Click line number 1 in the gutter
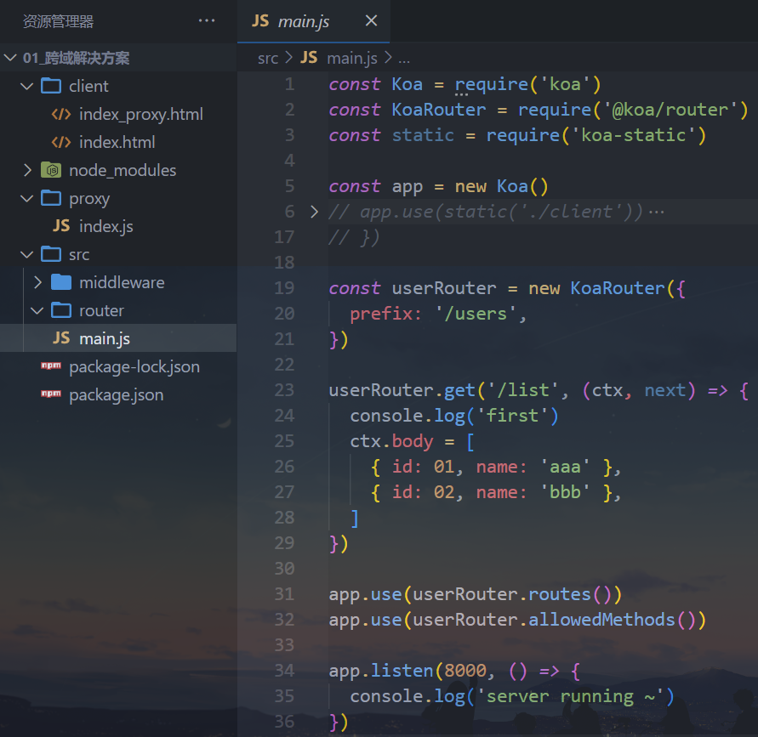Screen dimensions: 758x737 point(289,84)
